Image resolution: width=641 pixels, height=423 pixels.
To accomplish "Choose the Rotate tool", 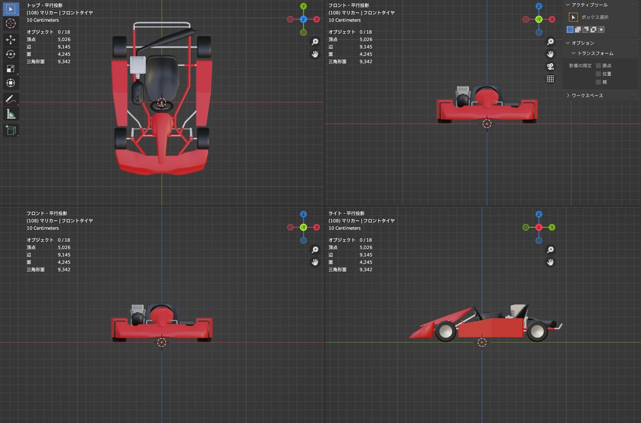I will (11, 54).
